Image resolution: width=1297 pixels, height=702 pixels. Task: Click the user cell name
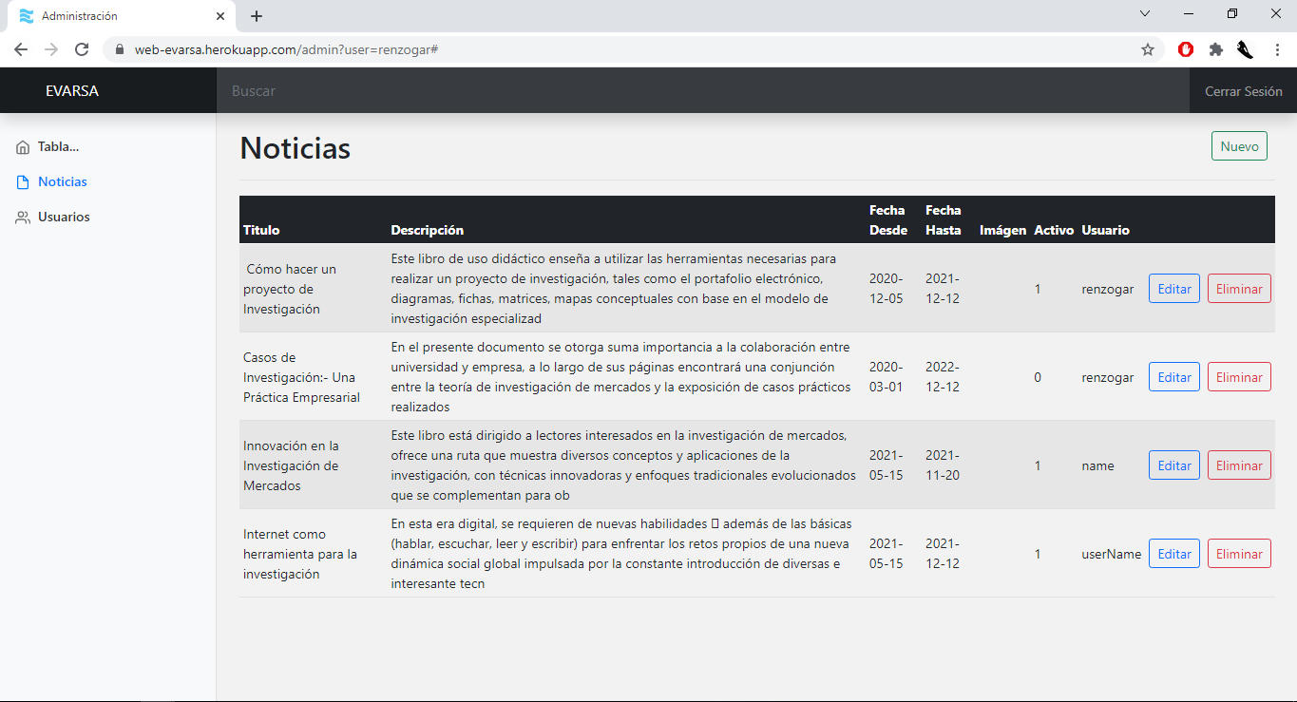pyautogui.click(x=1097, y=465)
